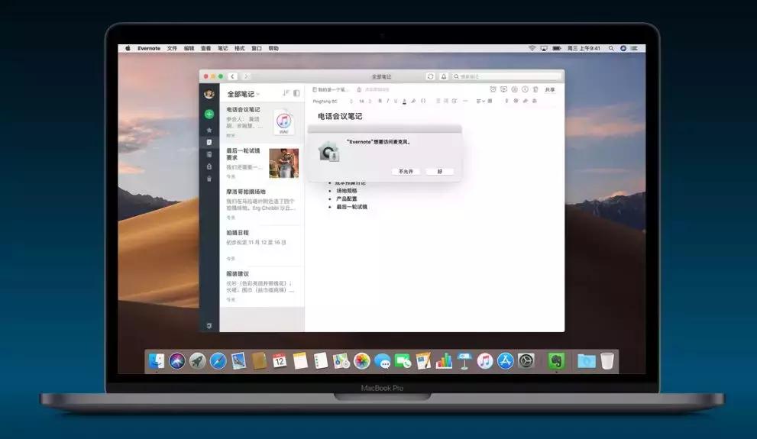Click the Bold formatting button
The height and width of the screenshot is (439, 757).
coord(380,101)
